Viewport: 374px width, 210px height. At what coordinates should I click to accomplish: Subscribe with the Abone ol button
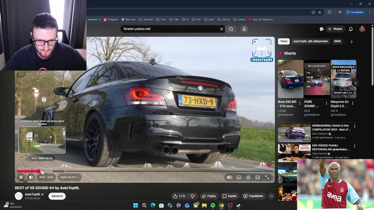(x=57, y=196)
